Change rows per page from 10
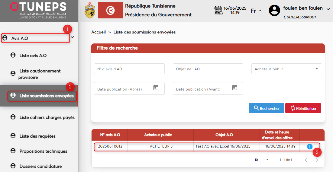This screenshot has height=172, width=333. click(262, 160)
